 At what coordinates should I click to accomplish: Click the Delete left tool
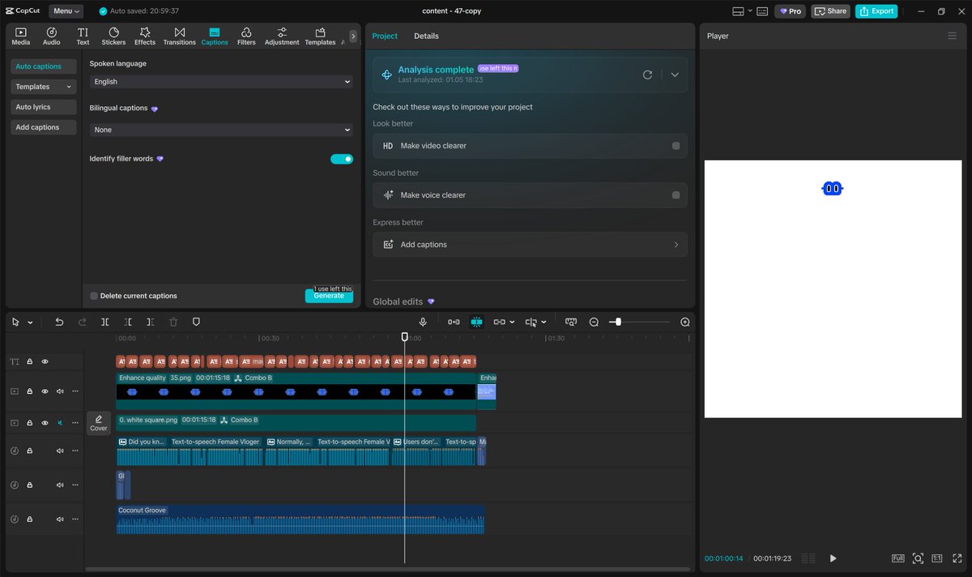(128, 322)
